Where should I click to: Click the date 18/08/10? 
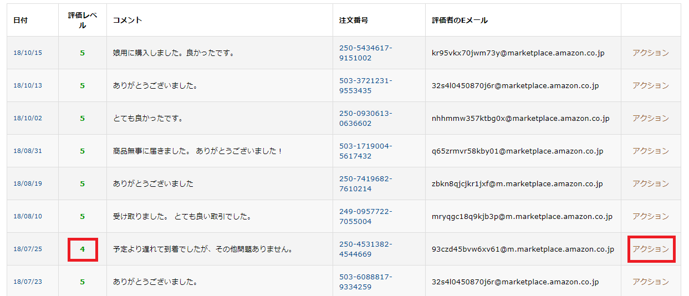click(28, 216)
